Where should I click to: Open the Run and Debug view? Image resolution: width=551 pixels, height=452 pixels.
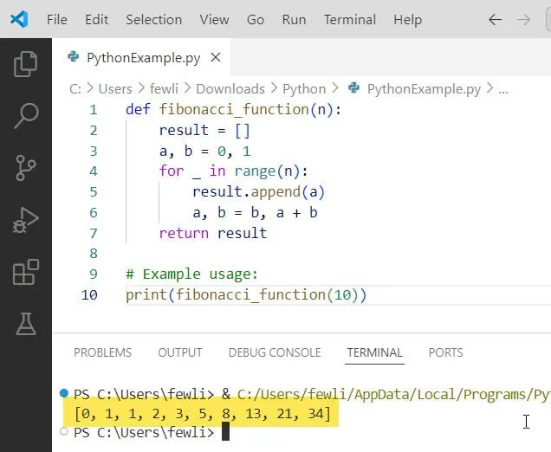tap(26, 220)
